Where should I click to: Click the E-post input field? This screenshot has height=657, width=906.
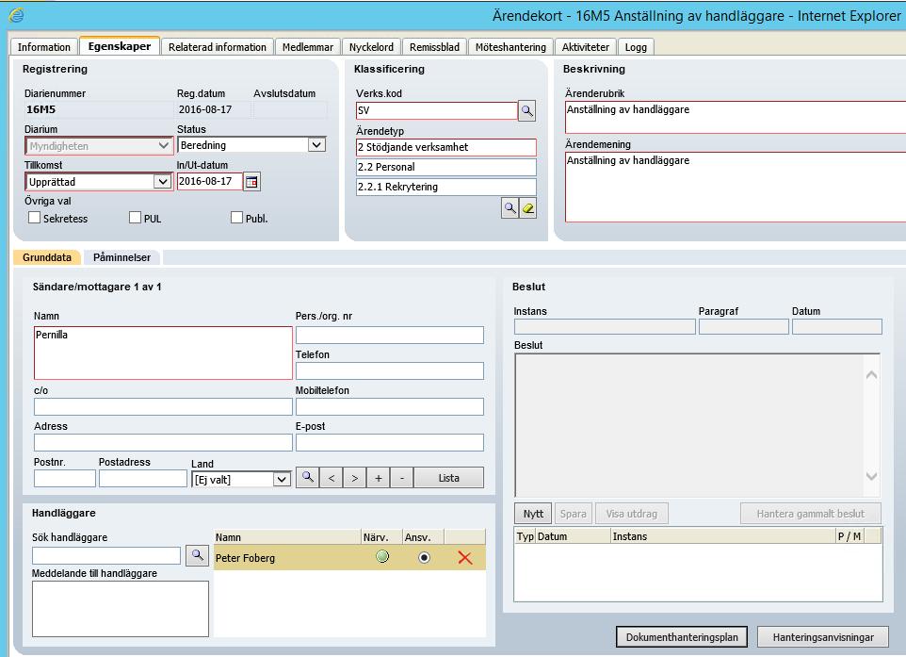[390, 442]
